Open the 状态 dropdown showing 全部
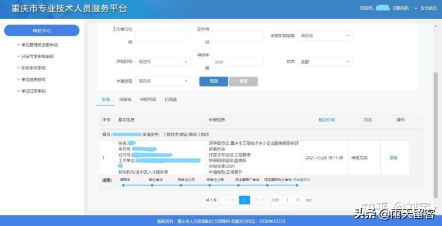 pyautogui.click(x=325, y=61)
